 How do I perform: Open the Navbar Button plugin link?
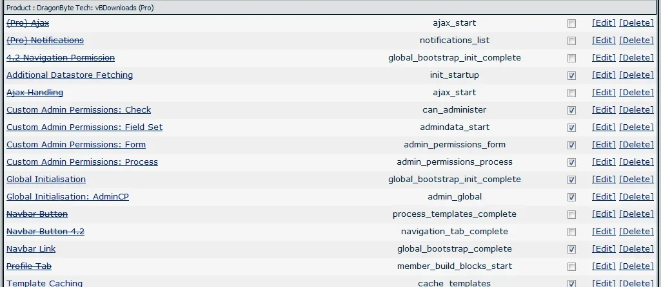(37, 214)
